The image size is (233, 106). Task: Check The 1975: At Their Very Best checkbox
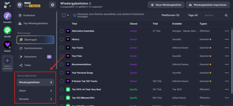point(61,89)
